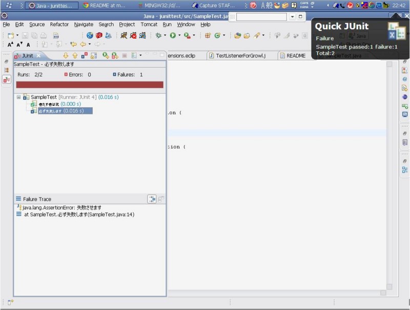Open the Refactor menu
Image resolution: width=410 pixels, height=310 pixels.
point(59,24)
